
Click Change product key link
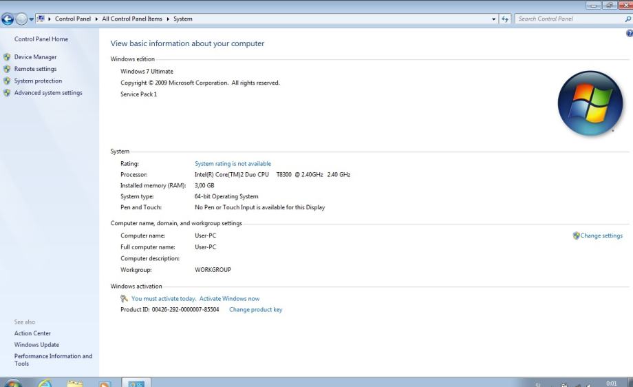(255, 309)
